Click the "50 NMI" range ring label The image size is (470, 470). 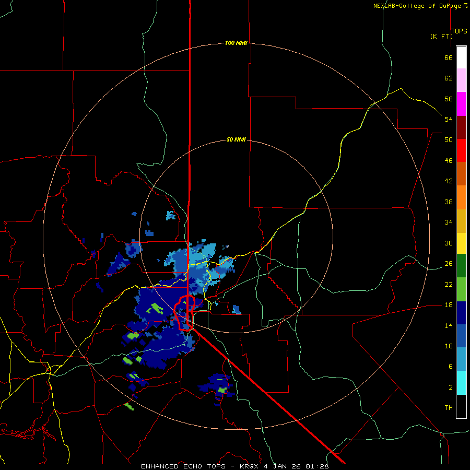click(x=236, y=139)
